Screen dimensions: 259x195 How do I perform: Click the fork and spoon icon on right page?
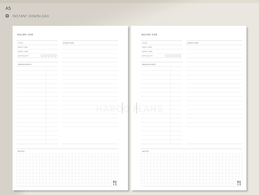point(239,183)
